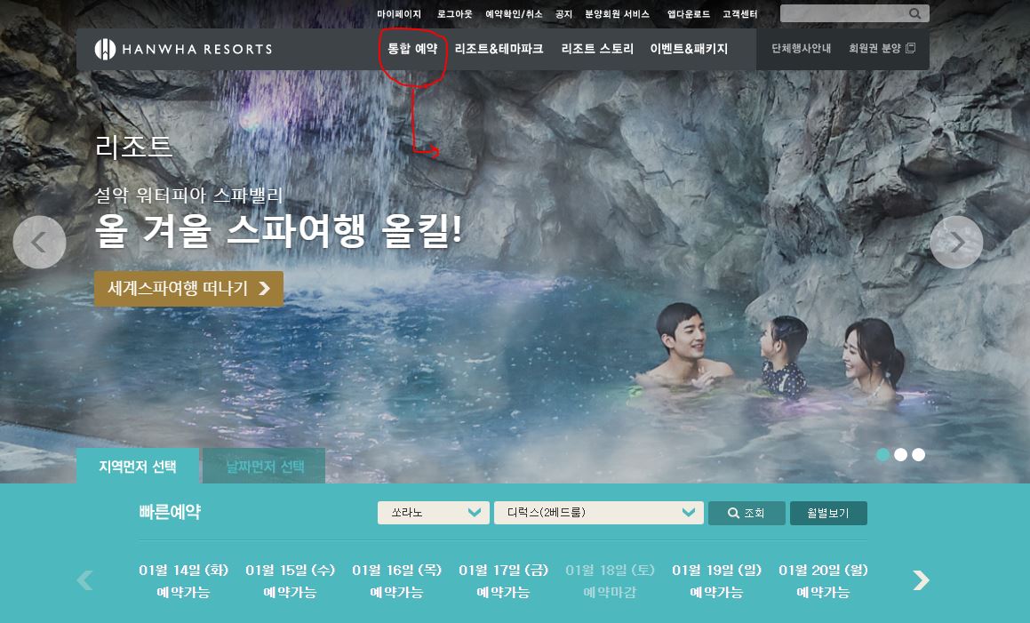
Task: Open 예약확인/취소 link
Action: pos(514,14)
